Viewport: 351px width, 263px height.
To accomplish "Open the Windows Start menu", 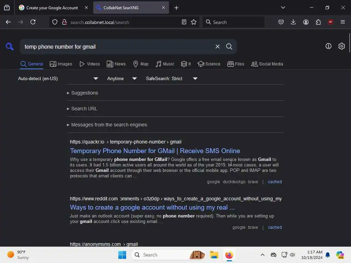I will click(122, 255).
